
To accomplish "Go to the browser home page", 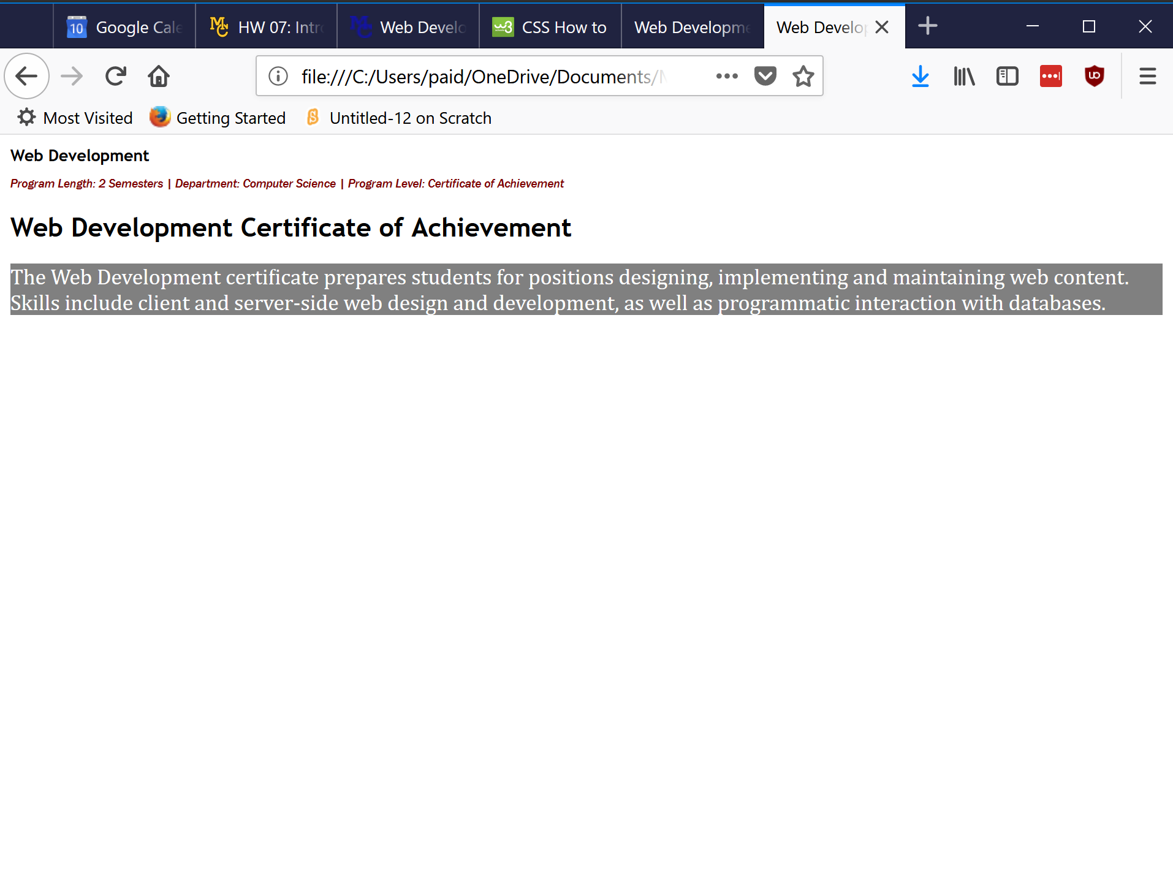I will click(x=158, y=76).
